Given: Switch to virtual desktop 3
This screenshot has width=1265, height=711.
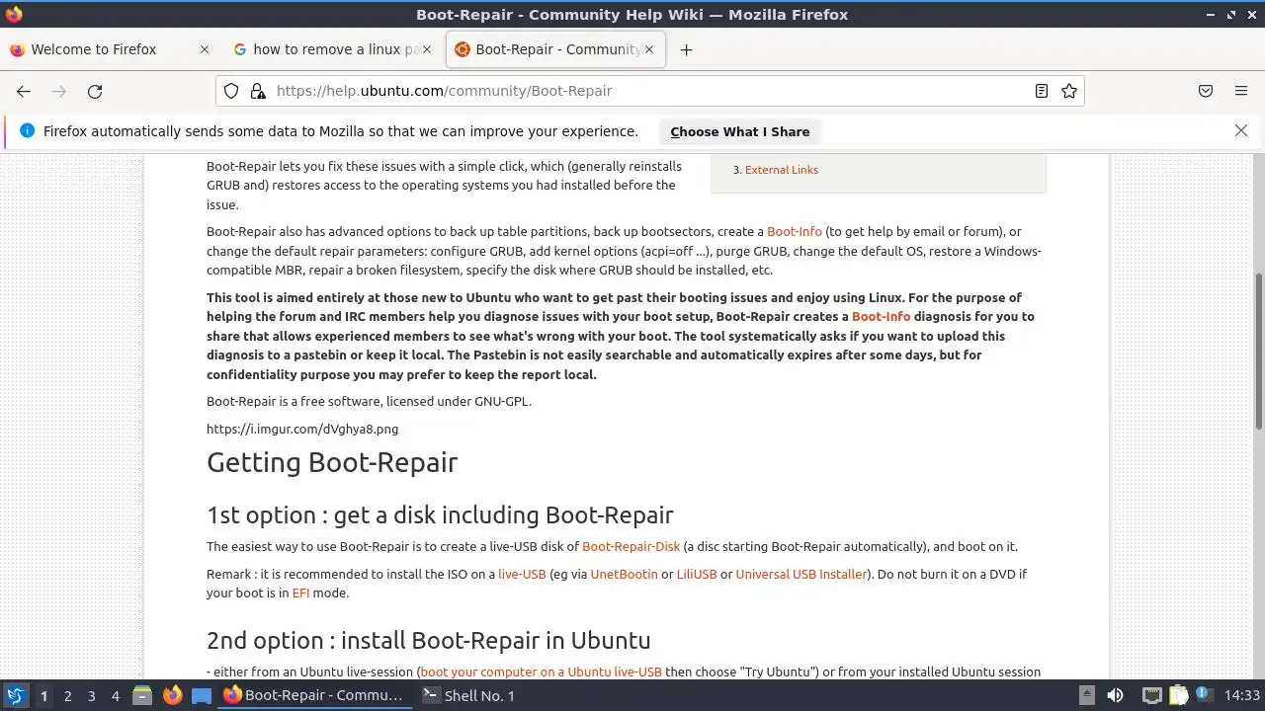Looking at the screenshot, I should [91, 695].
